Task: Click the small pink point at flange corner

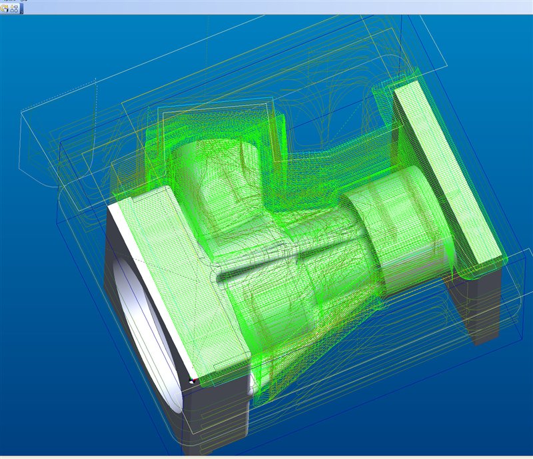Action: 194,381
